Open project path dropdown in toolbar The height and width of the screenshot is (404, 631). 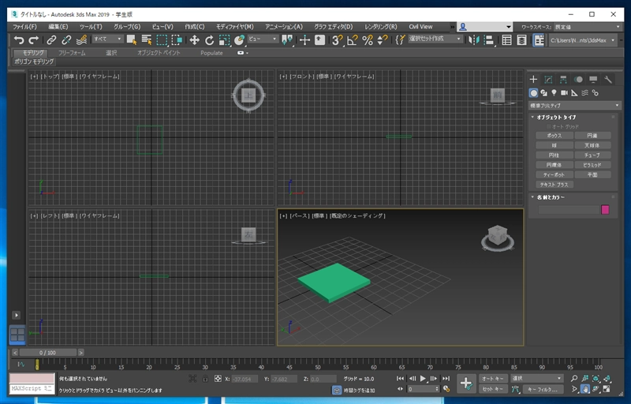pos(582,40)
